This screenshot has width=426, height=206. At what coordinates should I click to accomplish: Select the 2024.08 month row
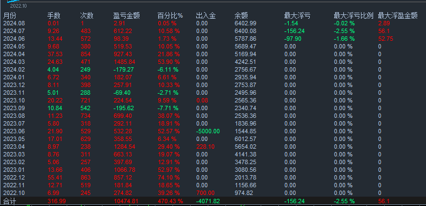(213, 23)
